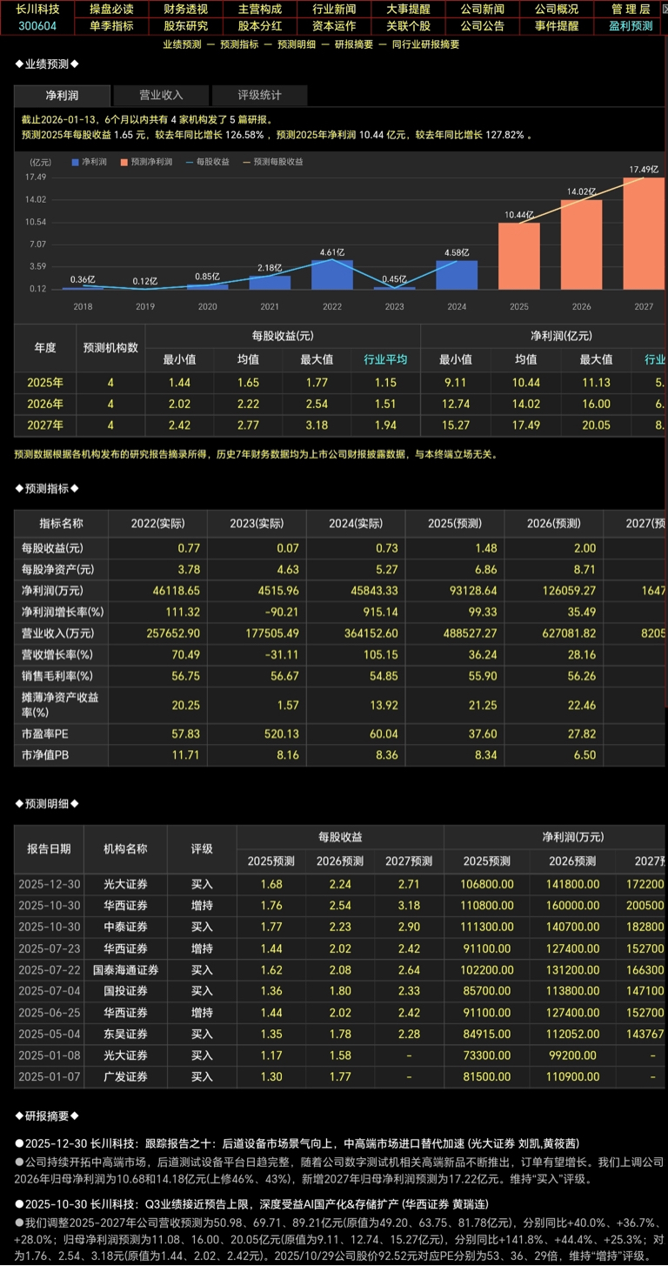Image resolution: width=668 pixels, height=1266 pixels.
Task: Click the 营业收入(万元) indicator row
Action: pos(340,633)
